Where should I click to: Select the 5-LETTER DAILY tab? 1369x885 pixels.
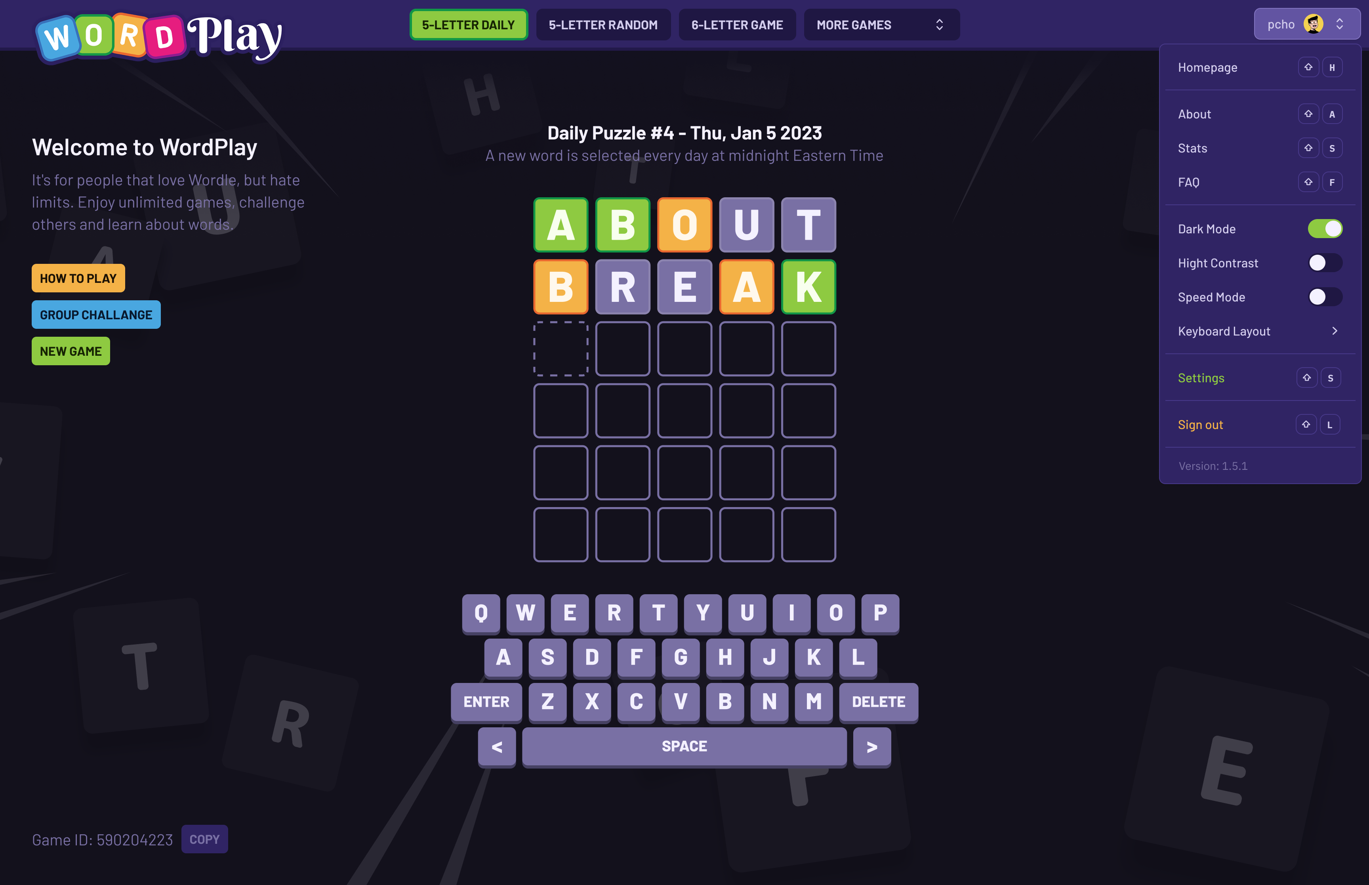point(468,24)
